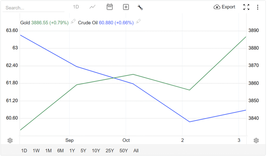Toggle fullscreen chart view
The height and width of the screenshot is (156, 267).
point(246,7)
